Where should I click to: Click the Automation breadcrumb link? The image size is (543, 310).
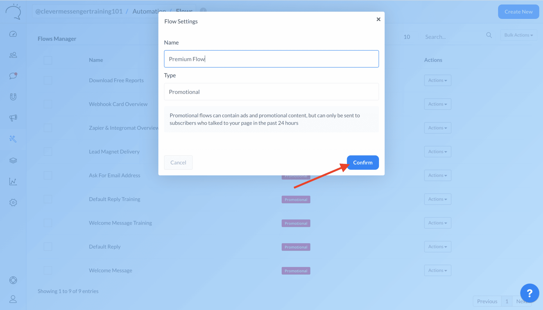point(149,11)
